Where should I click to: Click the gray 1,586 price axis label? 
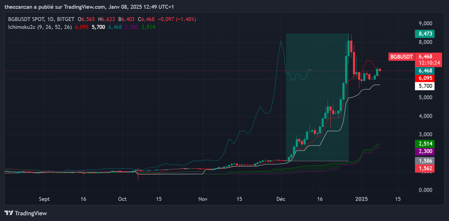pyautogui.click(x=425, y=161)
